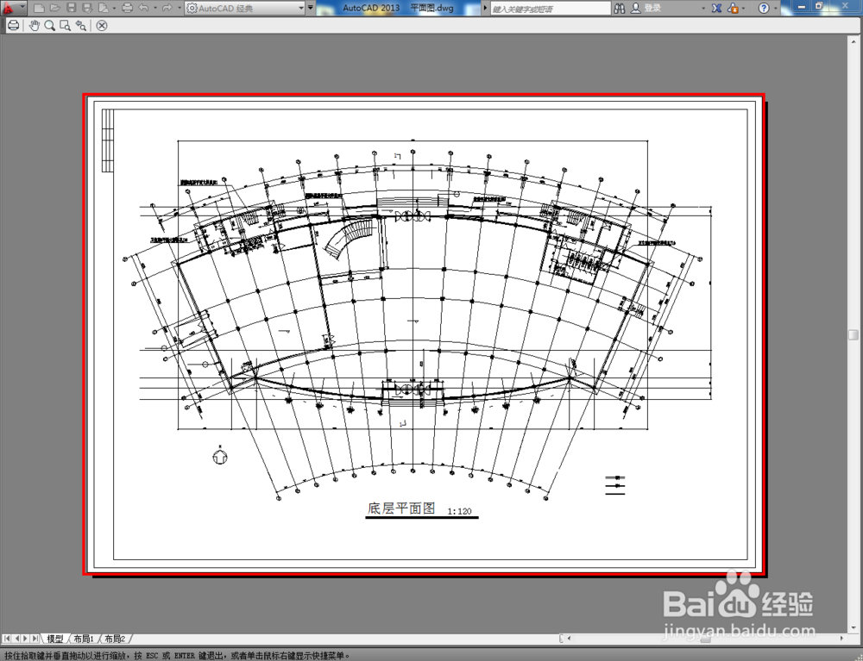This screenshot has height=661, width=863.
Task: Open the Help dropdown arrow
Action: [x=776, y=9]
